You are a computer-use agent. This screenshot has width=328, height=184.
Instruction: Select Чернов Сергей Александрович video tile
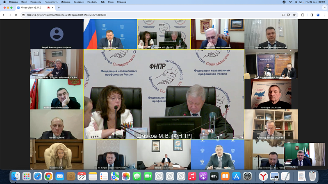(271, 34)
